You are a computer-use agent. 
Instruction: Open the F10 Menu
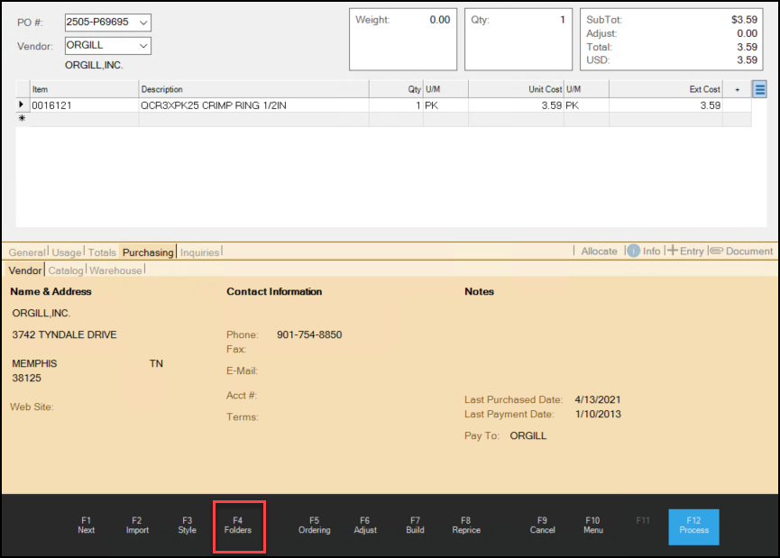(592, 526)
